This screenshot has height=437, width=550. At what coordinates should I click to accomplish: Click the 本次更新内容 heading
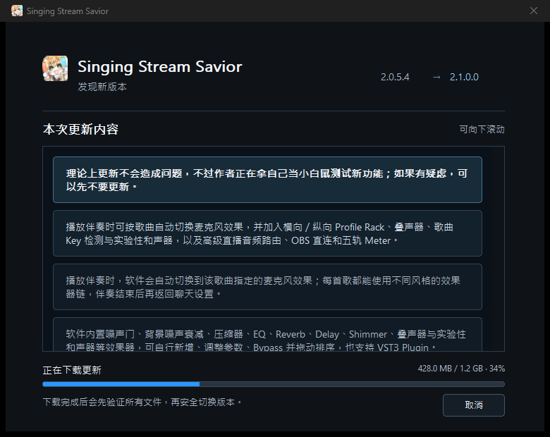[80, 130]
